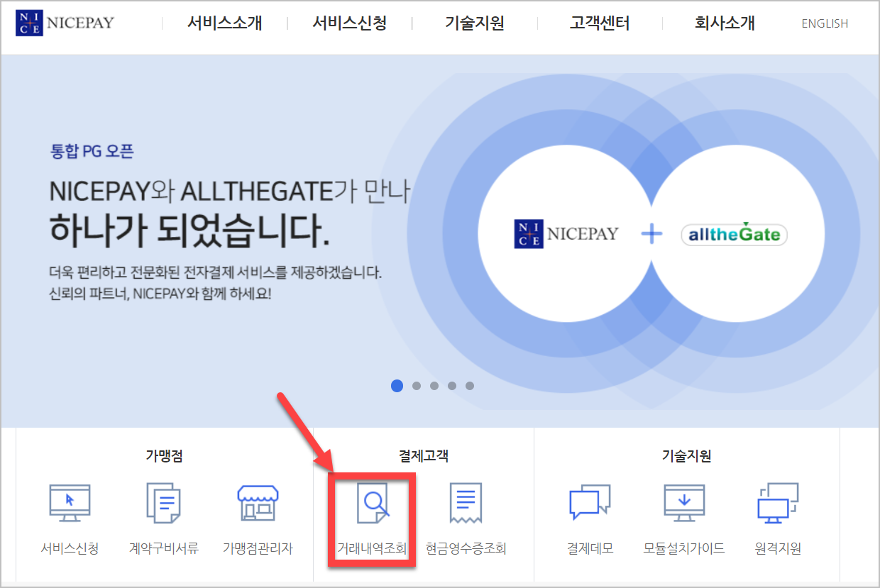This screenshot has width=880, height=588.
Task: Click the alltheGate logo in banner
Action: pos(735,234)
